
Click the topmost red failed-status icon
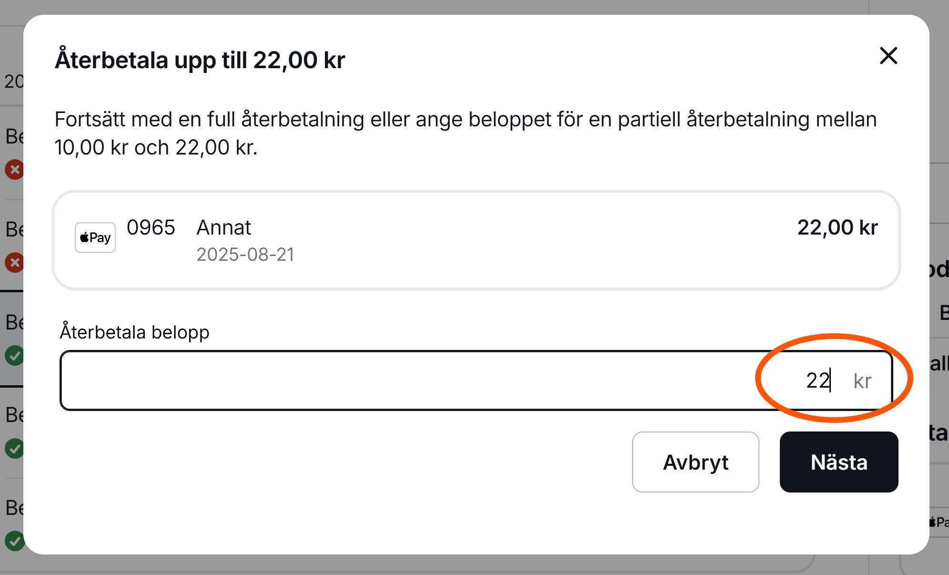pyautogui.click(x=14, y=169)
